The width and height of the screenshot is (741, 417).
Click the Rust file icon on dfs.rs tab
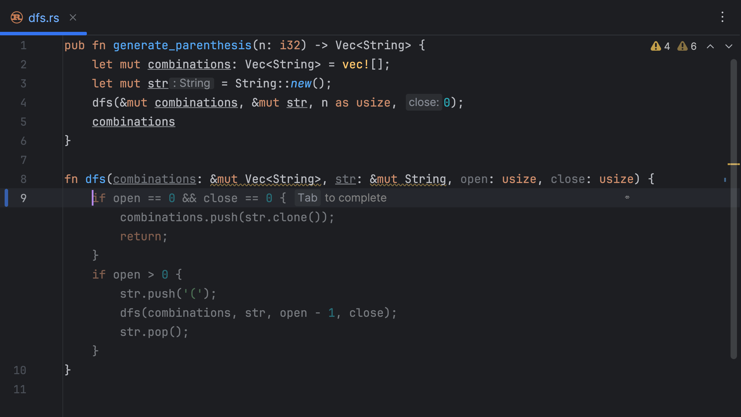[17, 18]
